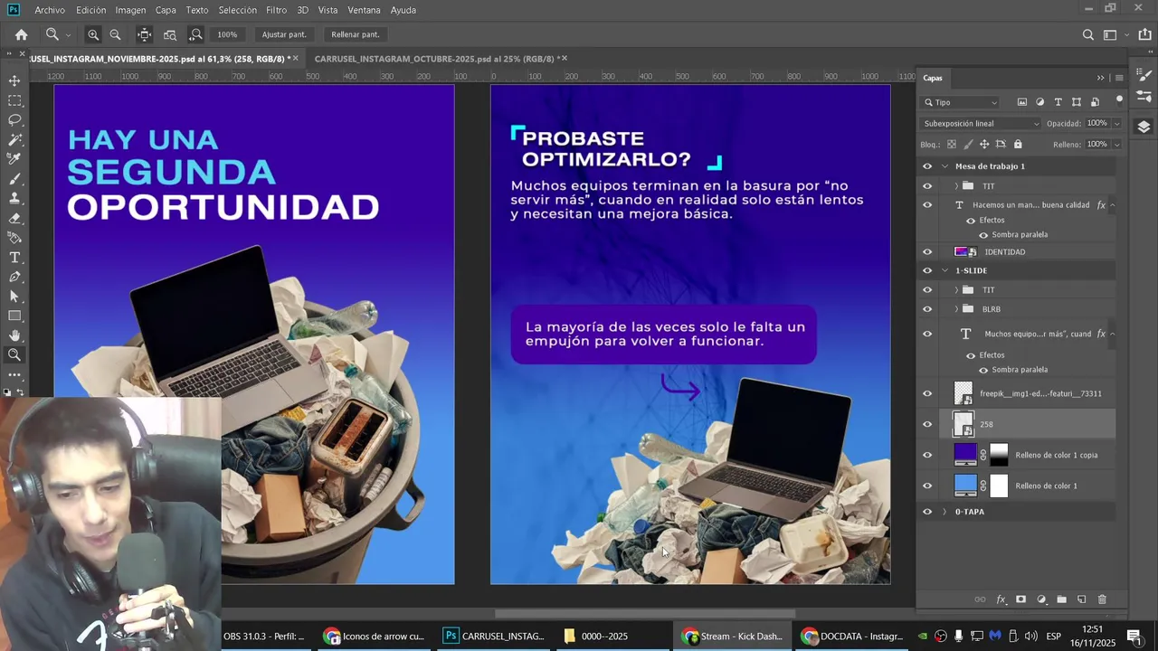Select the Lasso tool
Screen dimensions: 1158x651
tap(14, 119)
